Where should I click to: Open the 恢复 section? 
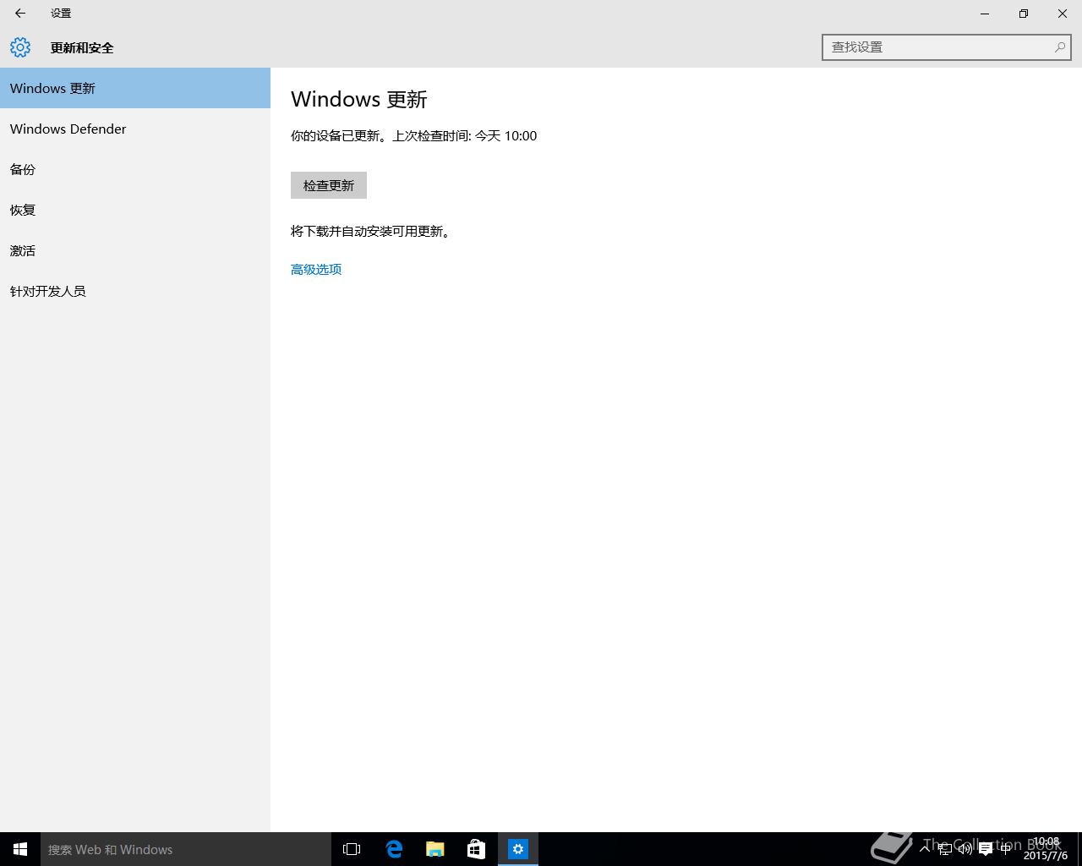(135, 210)
